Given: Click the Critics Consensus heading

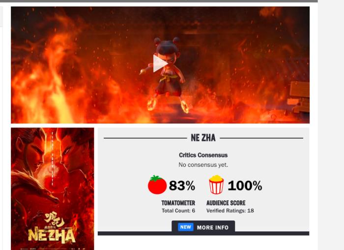Looking at the screenshot, I should 203,155.
